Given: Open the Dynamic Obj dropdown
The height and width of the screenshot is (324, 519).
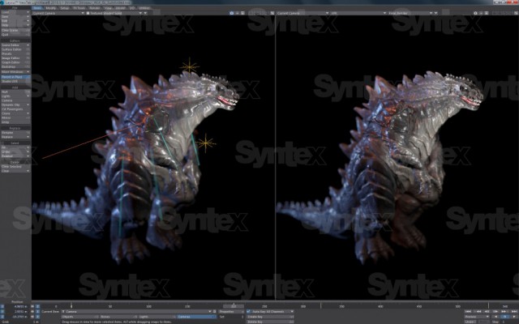Looking at the screenshot, I should pyautogui.click(x=15, y=104).
